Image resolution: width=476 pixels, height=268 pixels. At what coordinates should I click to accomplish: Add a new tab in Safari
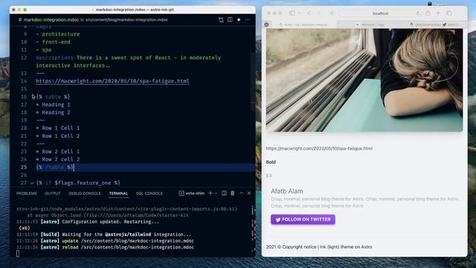(x=438, y=13)
